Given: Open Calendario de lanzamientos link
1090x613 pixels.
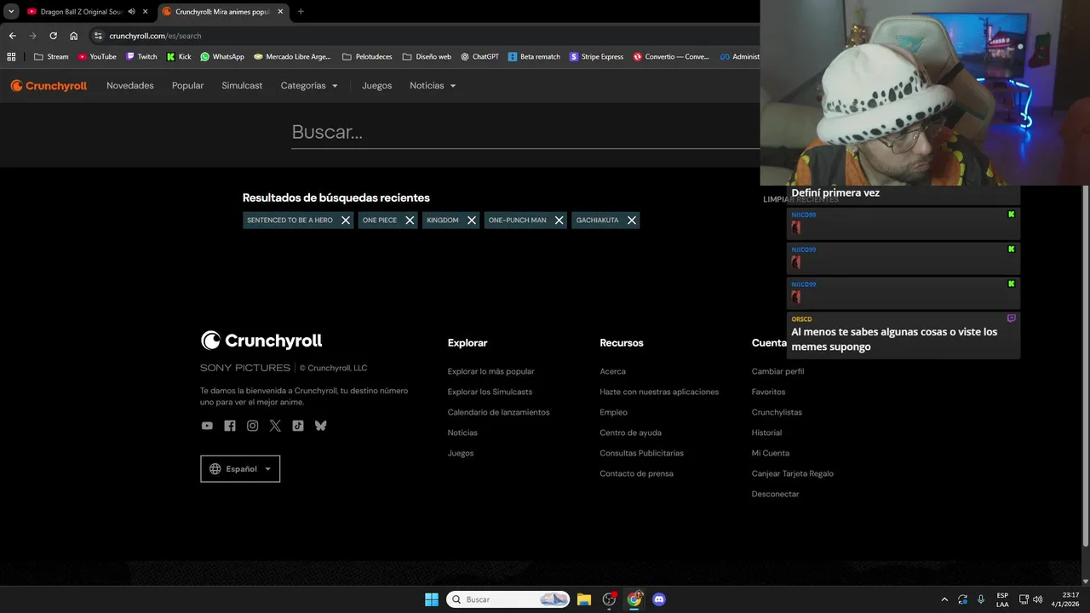Looking at the screenshot, I should point(499,412).
